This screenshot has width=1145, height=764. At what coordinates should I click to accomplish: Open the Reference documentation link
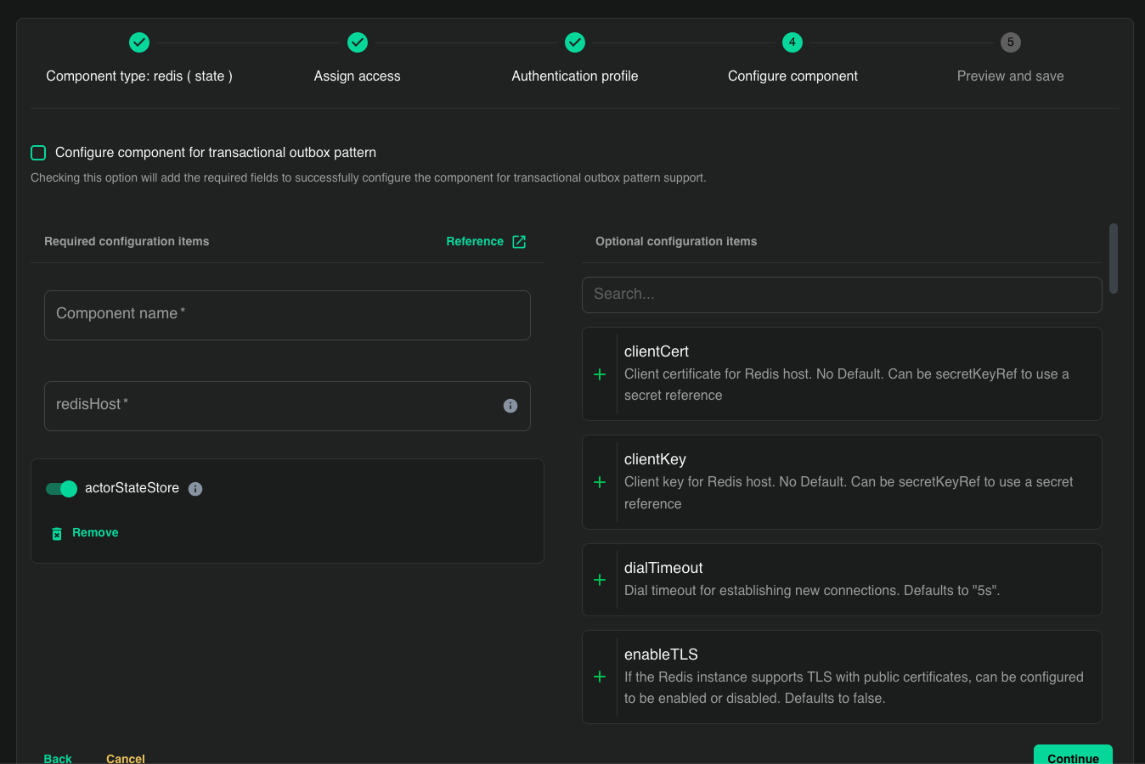coord(486,242)
